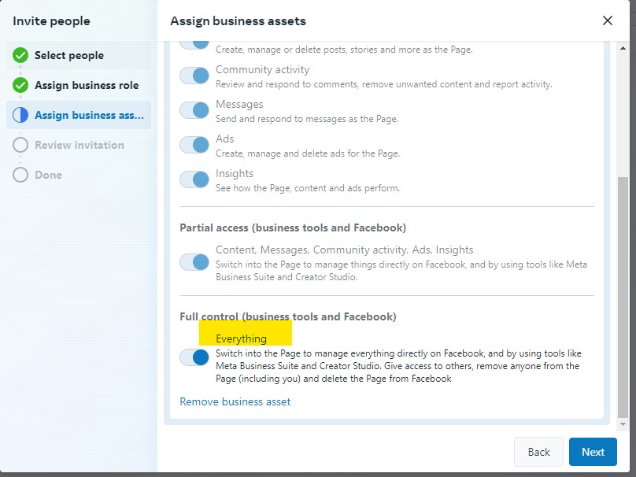Toggle the Partial access switch
636x477 pixels.
pos(194,262)
